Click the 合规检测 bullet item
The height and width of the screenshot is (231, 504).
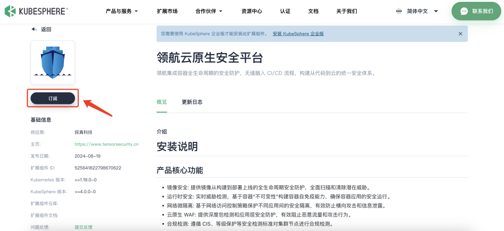tap(250, 223)
